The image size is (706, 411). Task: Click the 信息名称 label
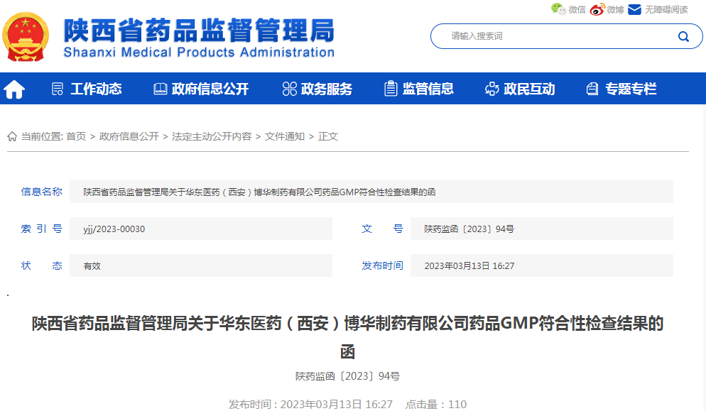41,192
